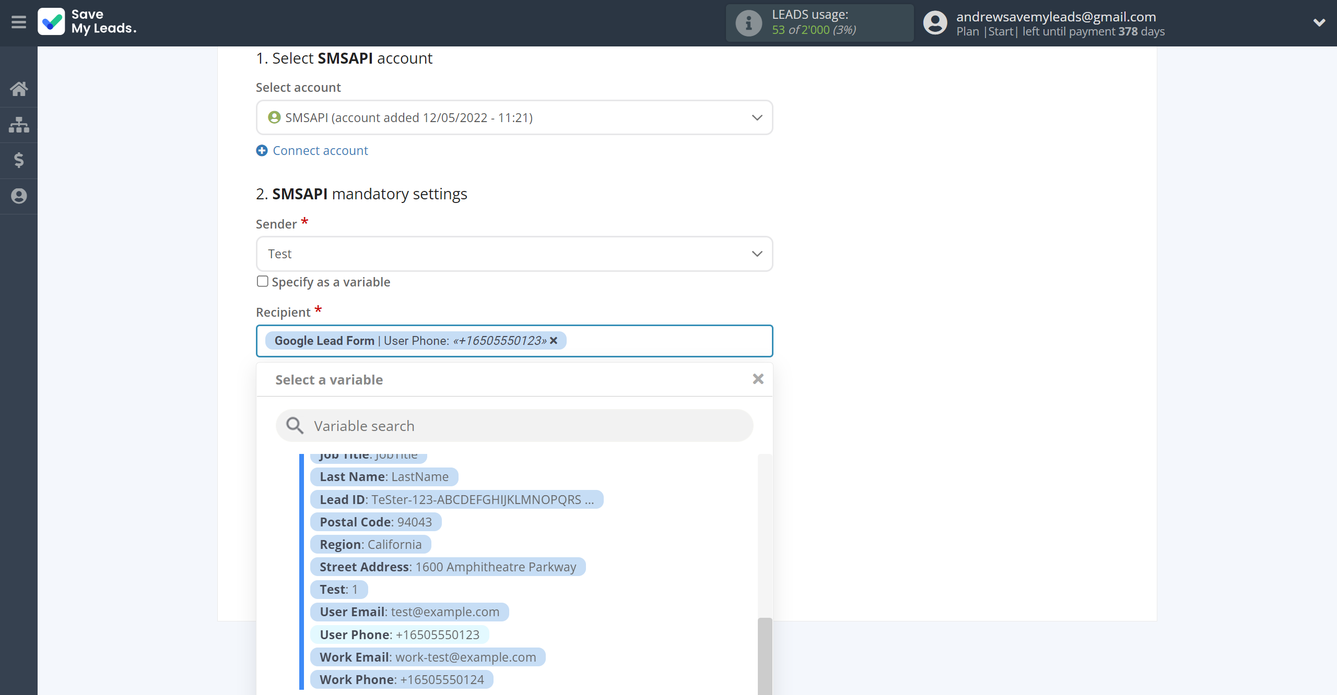Close the Select a variable panel
Screen dimensions: 1337x695
coord(758,379)
